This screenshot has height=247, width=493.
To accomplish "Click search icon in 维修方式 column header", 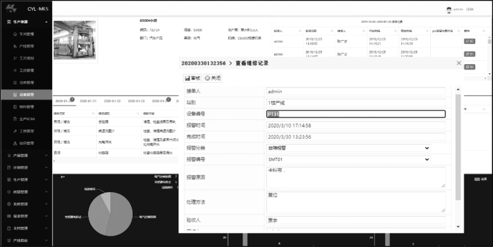I will (x=94, y=113).
